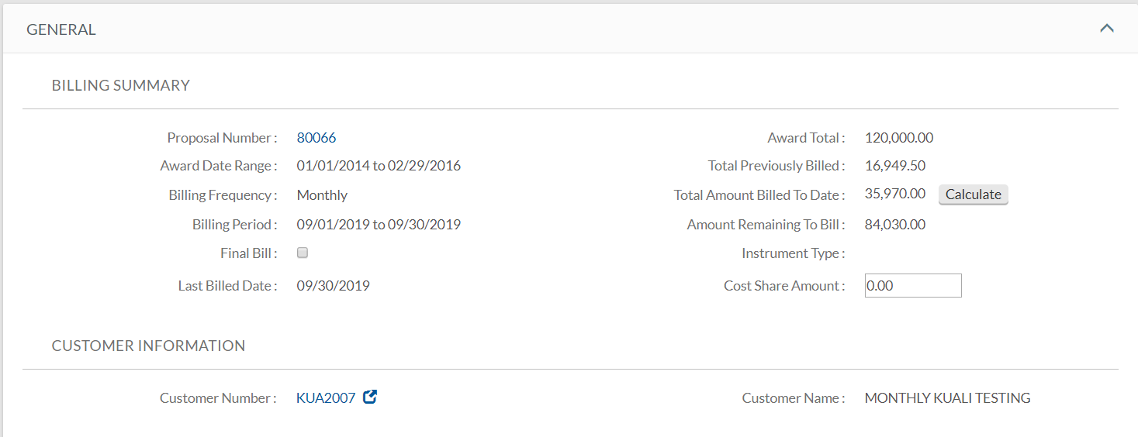The image size is (1138, 437).
Task: Select the CUSTOMER INFORMATION heading
Action: coord(148,346)
